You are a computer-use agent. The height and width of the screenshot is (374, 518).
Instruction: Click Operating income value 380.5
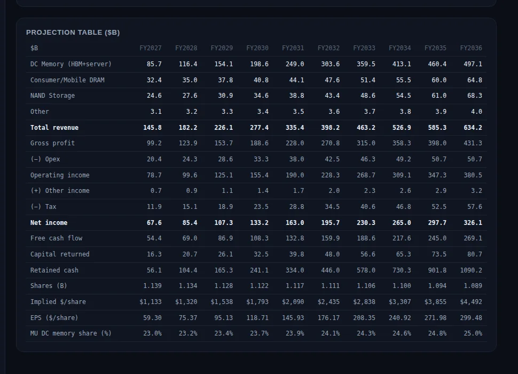pos(473,175)
